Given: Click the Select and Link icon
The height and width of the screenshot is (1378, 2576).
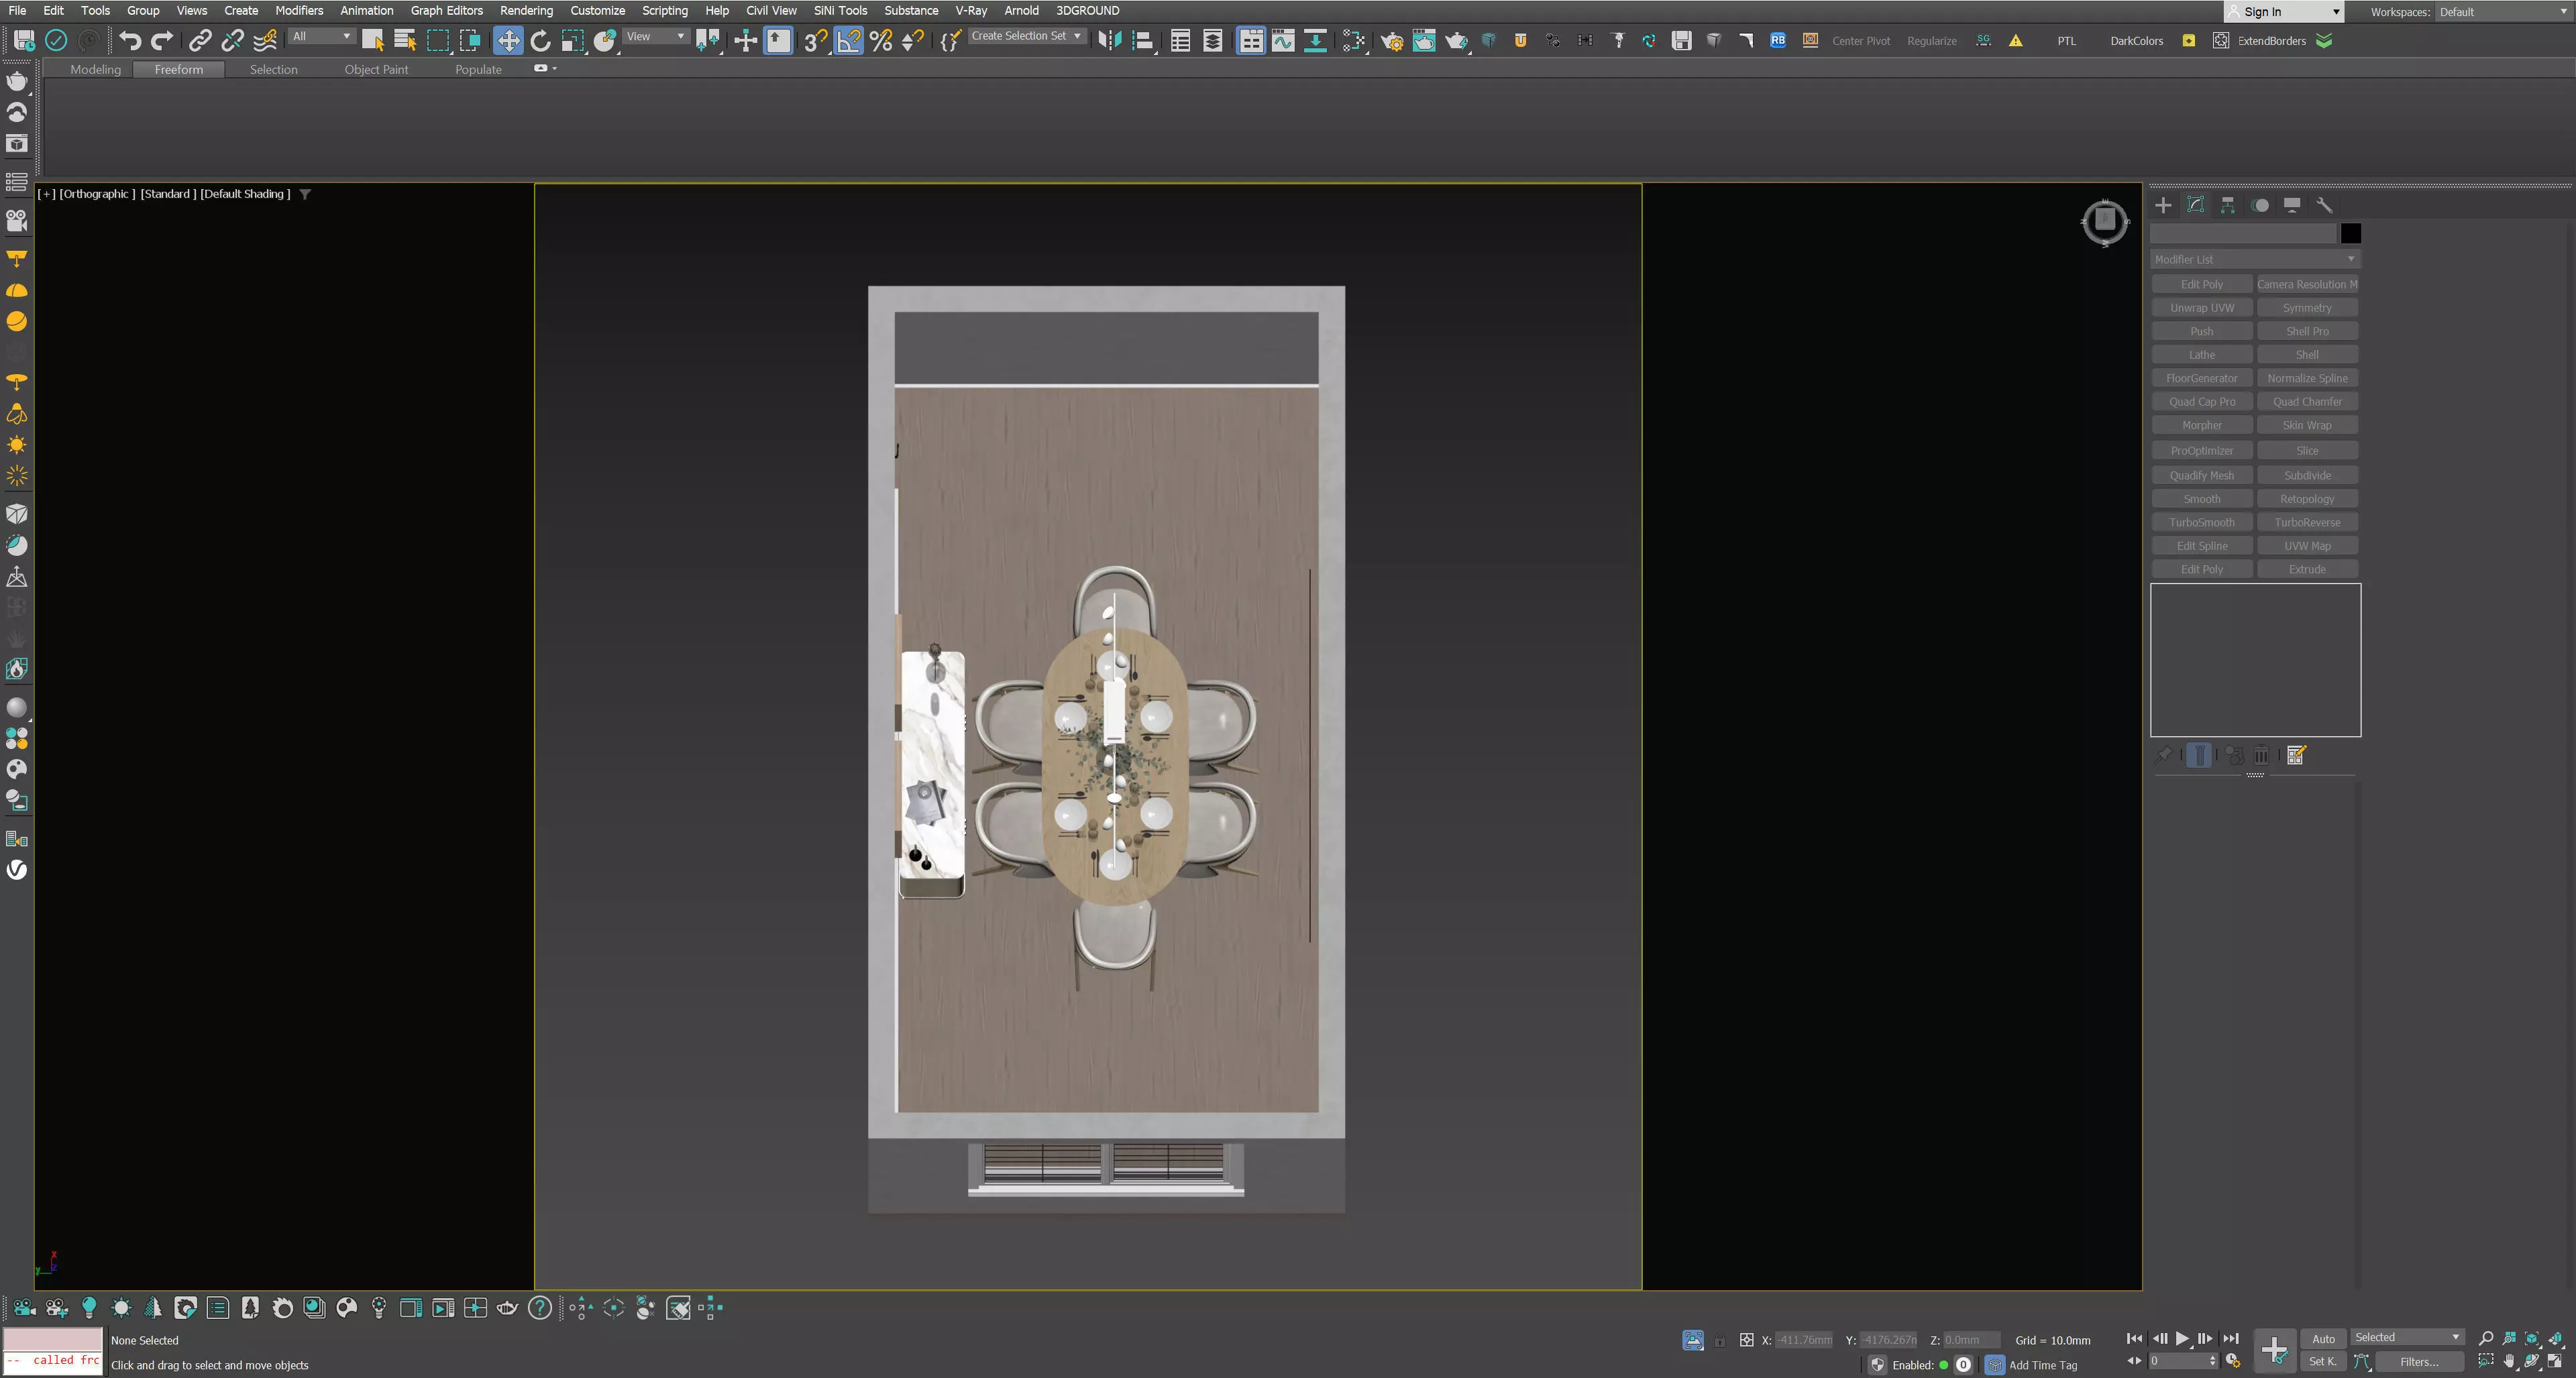Looking at the screenshot, I should (x=200, y=40).
